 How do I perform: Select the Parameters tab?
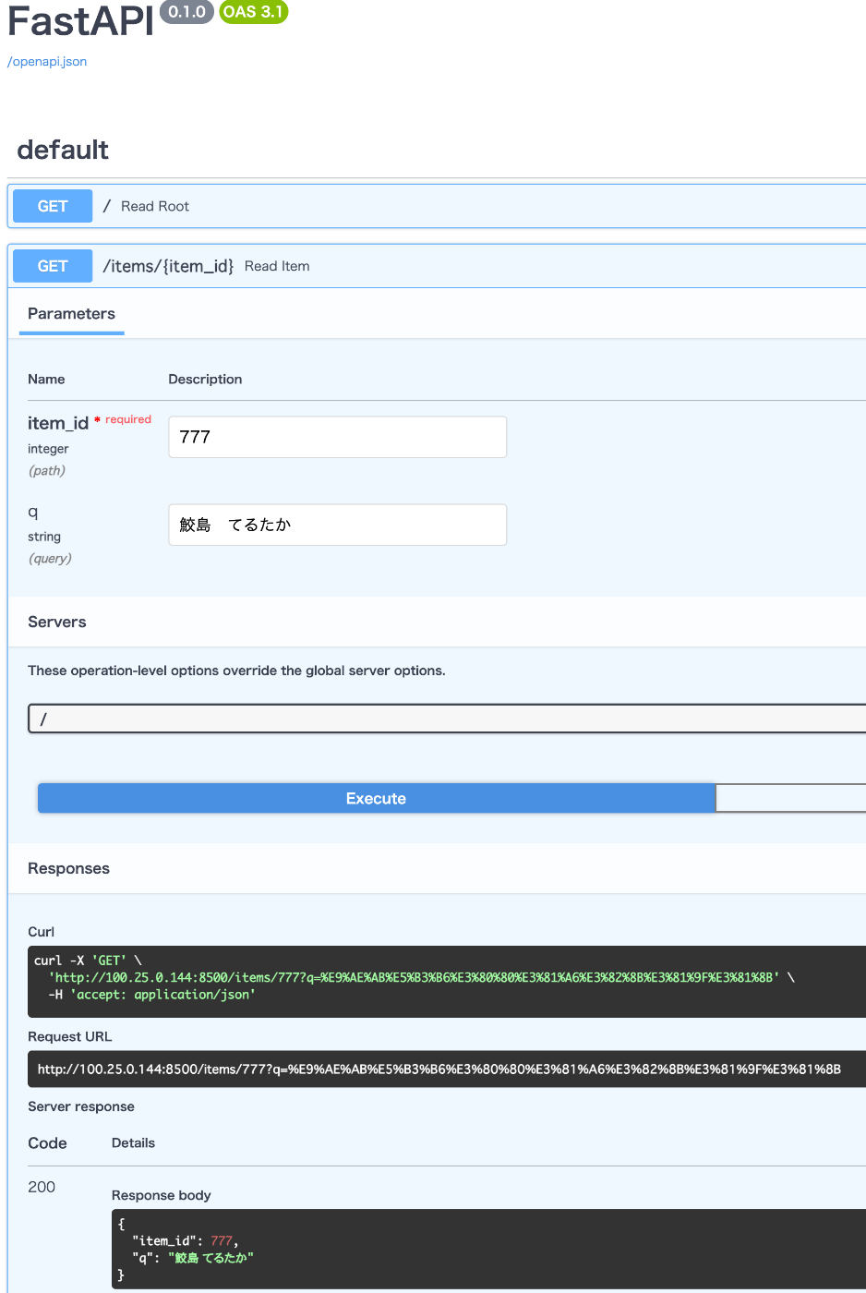click(71, 314)
